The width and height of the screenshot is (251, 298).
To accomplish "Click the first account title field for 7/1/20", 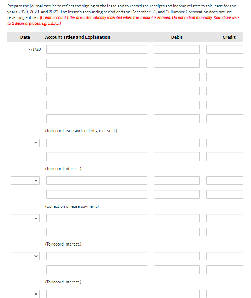I will [96, 49].
